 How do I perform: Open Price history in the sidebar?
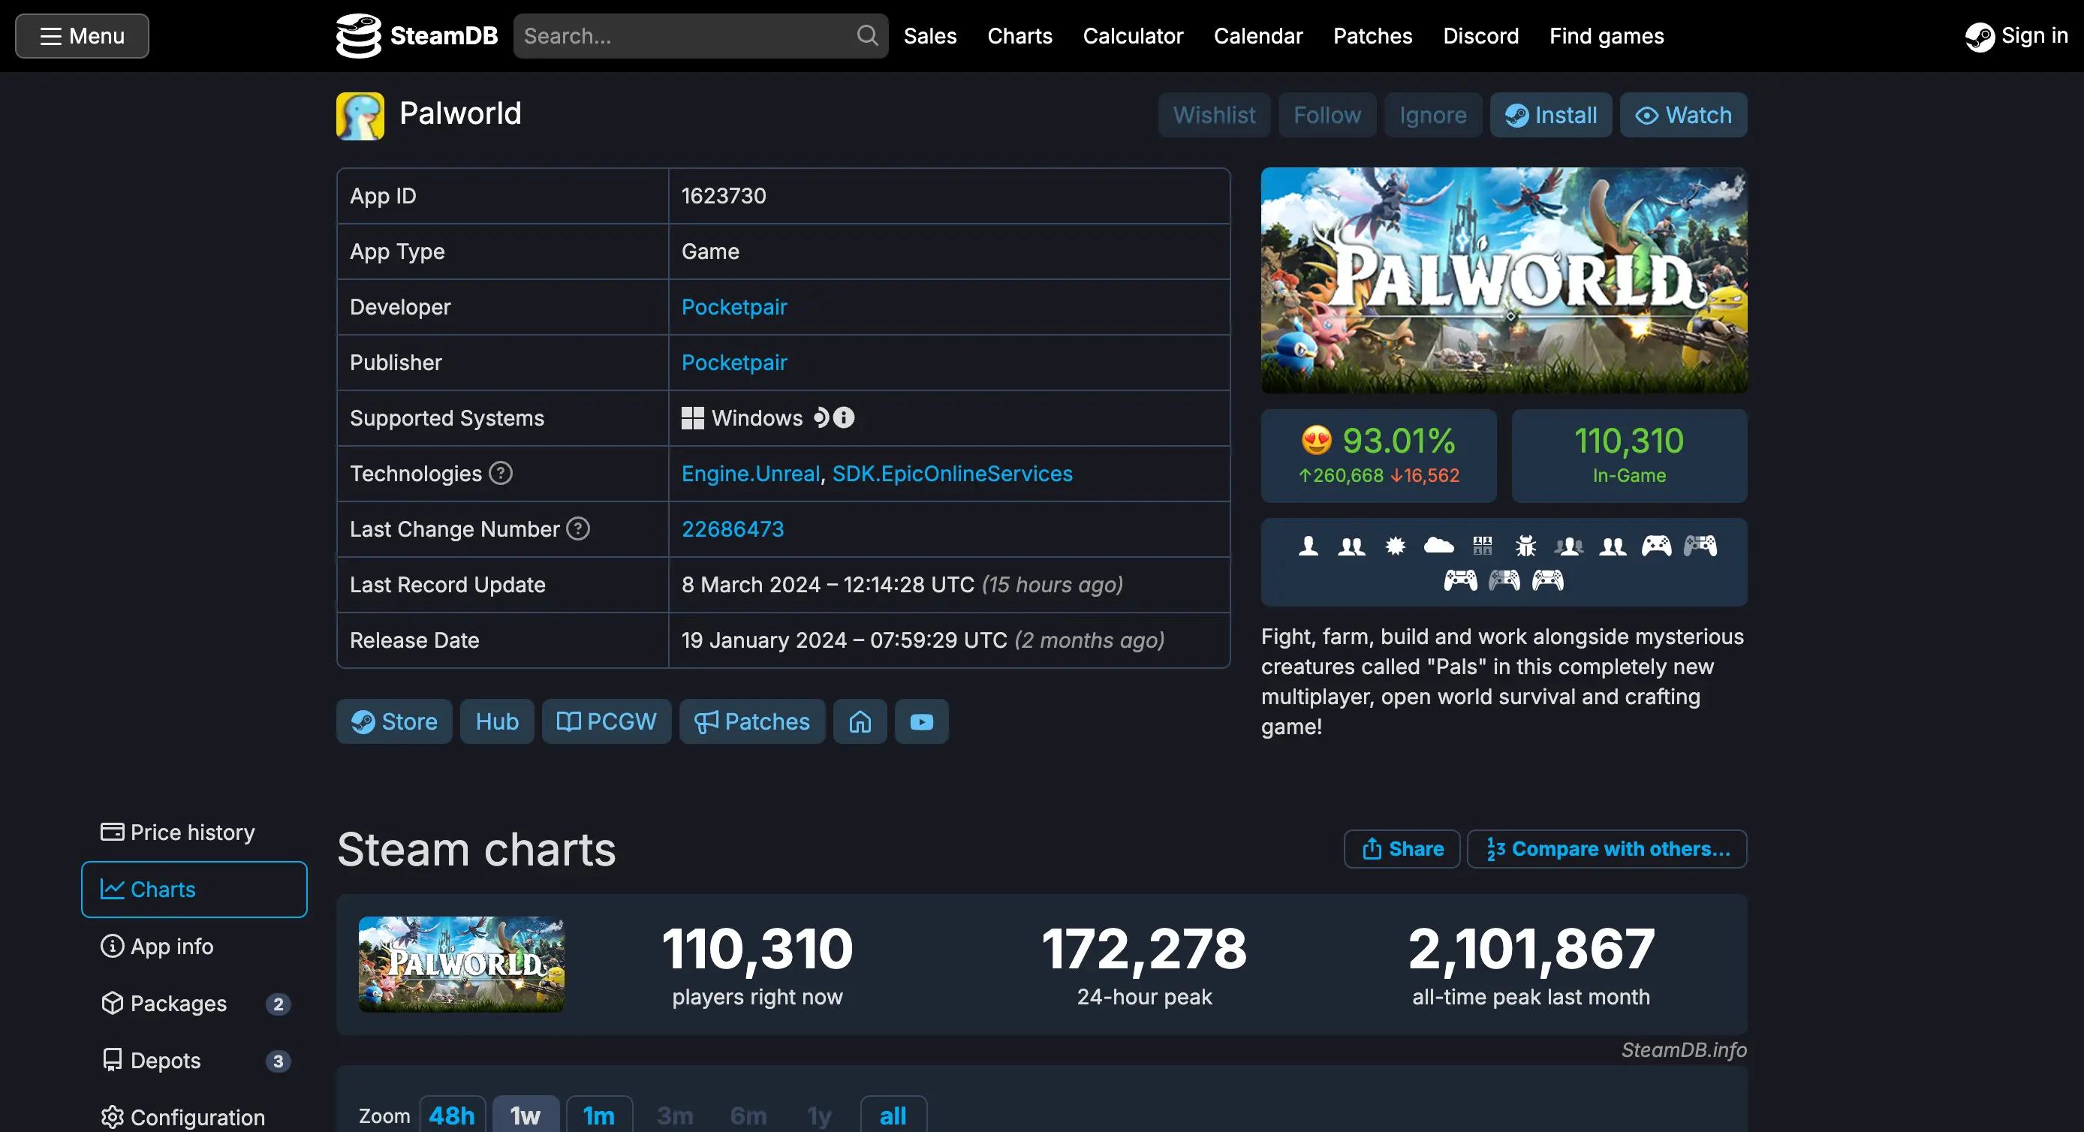194,832
